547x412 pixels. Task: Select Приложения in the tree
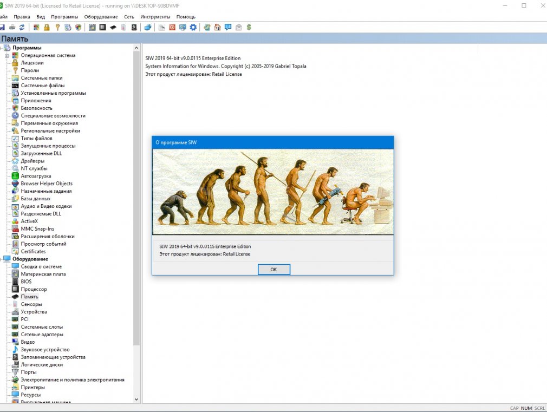[x=36, y=101]
